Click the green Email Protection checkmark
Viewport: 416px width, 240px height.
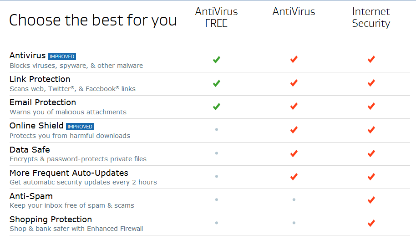pyautogui.click(x=217, y=107)
